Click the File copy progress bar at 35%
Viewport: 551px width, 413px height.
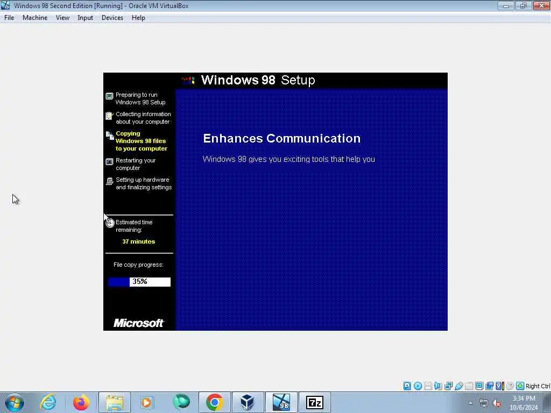coord(139,282)
